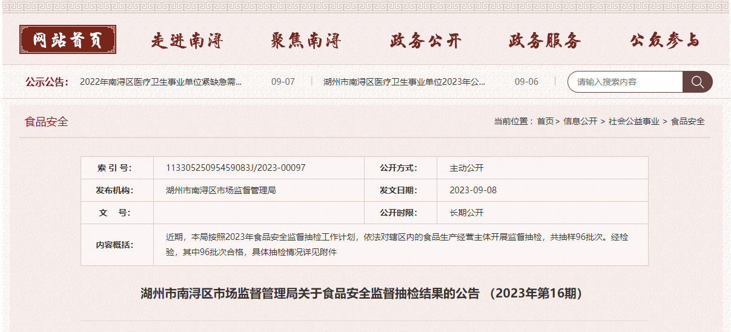Click the 食品安全 section heading
Image resolution: width=731 pixels, height=332 pixels.
[47, 122]
